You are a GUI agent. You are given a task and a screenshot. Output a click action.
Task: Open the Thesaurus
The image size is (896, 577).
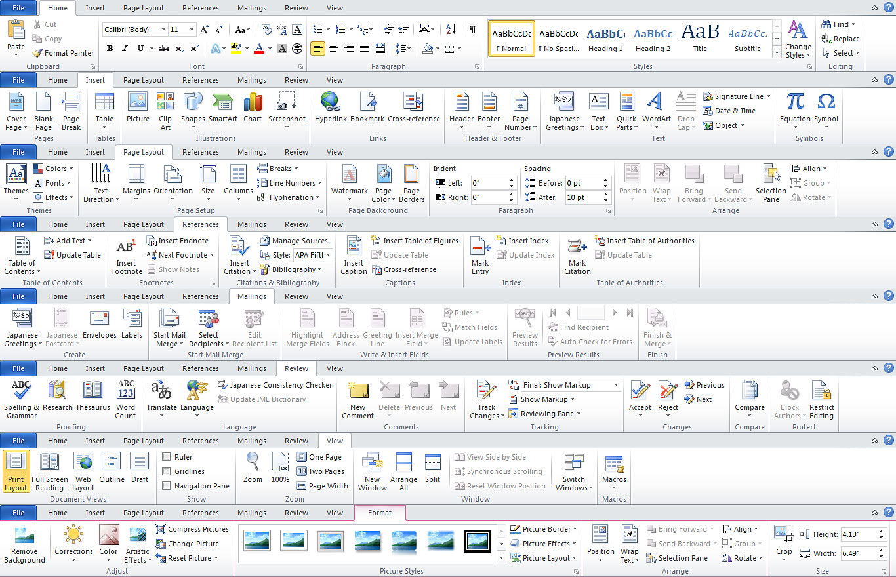[x=92, y=396]
